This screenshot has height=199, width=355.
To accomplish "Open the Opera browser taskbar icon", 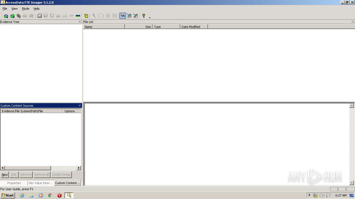I will tap(59, 195).
